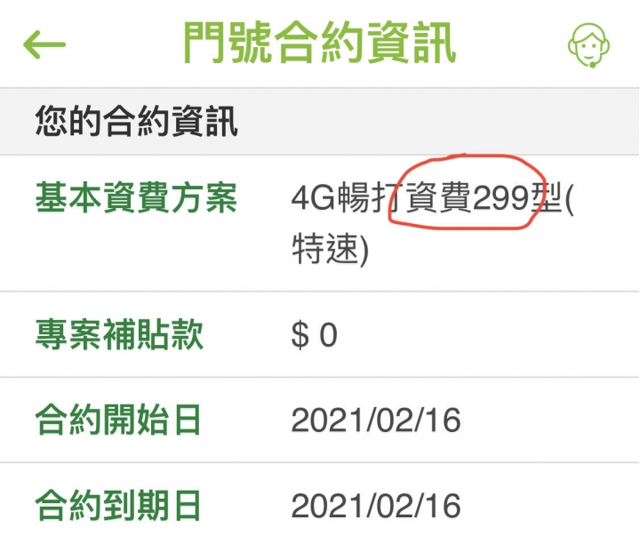Image resolution: width=640 pixels, height=552 pixels.
Task: Tap the 4G text in the plan name
Action: (314, 198)
